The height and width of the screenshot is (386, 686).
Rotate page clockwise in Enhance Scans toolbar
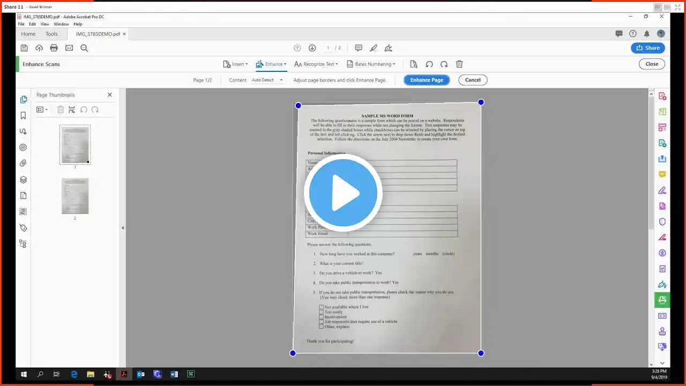(x=444, y=64)
